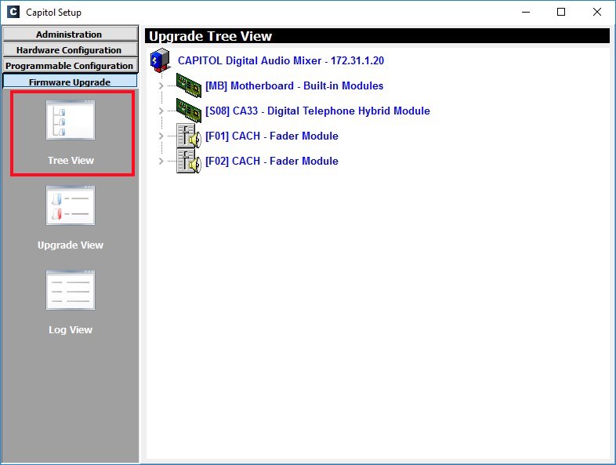Viewport: 616px width, 465px height.
Task: Click the Log View label text
Action: 71,330
